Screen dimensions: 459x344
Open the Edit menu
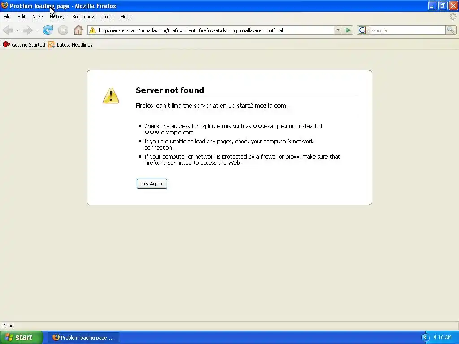click(x=22, y=17)
